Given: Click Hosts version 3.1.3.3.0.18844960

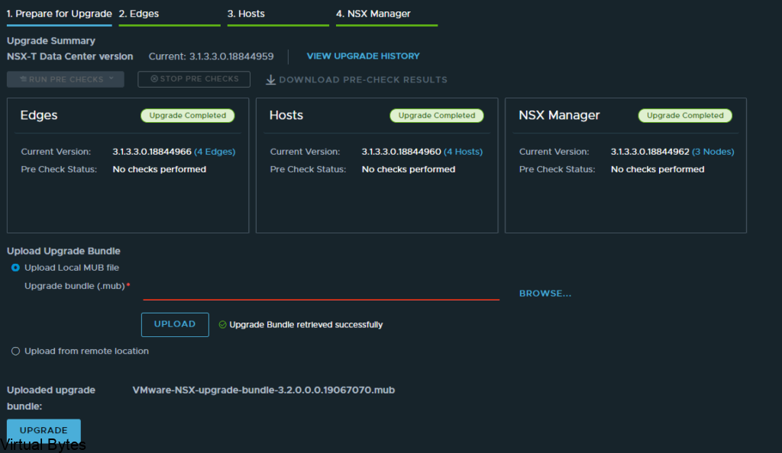Looking at the screenshot, I should (x=402, y=152).
